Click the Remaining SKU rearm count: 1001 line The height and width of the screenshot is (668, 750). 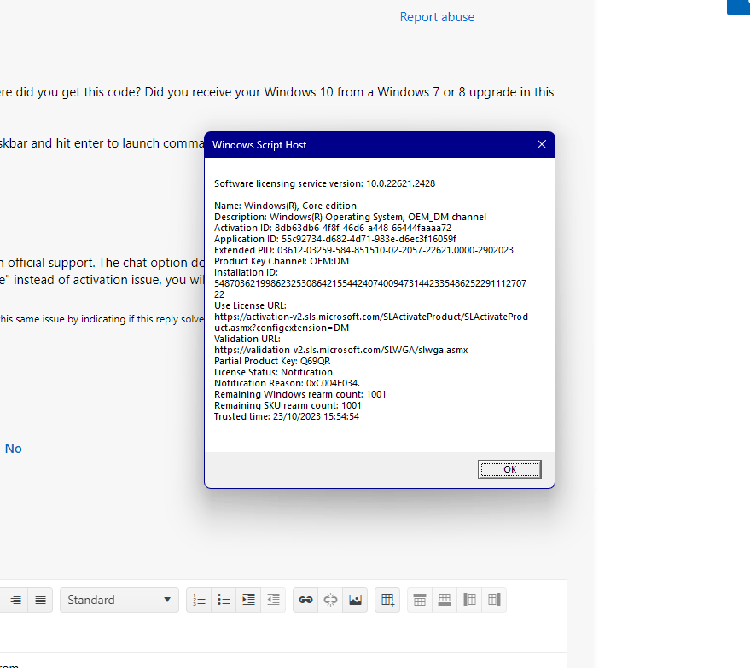point(288,405)
